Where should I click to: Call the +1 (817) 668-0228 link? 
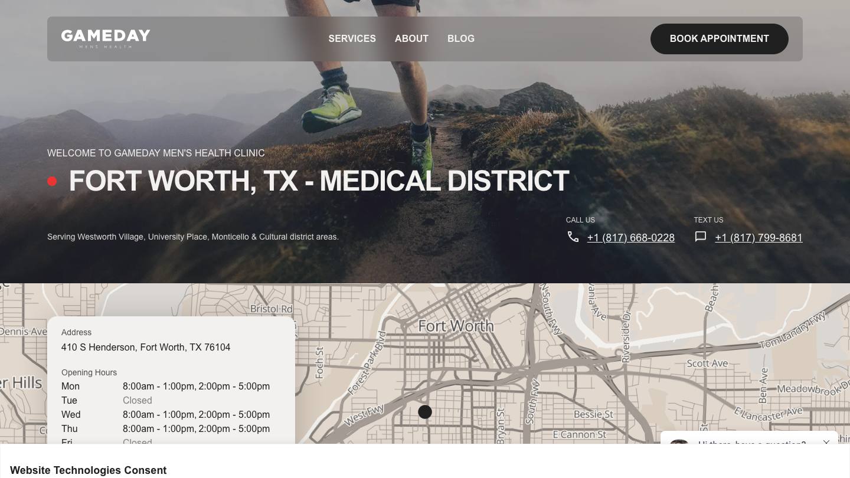(631, 238)
